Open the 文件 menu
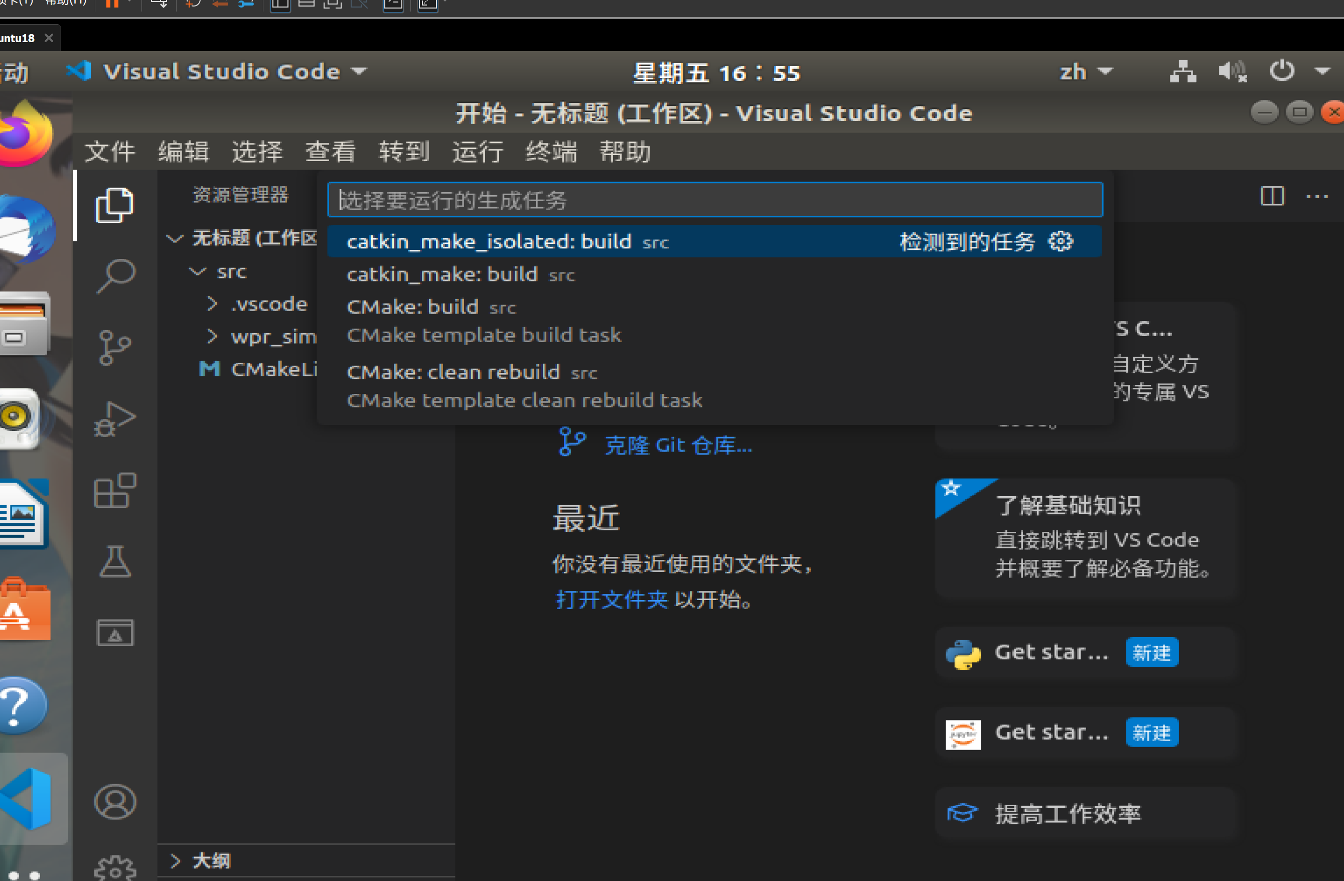Image resolution: width=1344 pixels, height=881 pixels. [109, 152]
